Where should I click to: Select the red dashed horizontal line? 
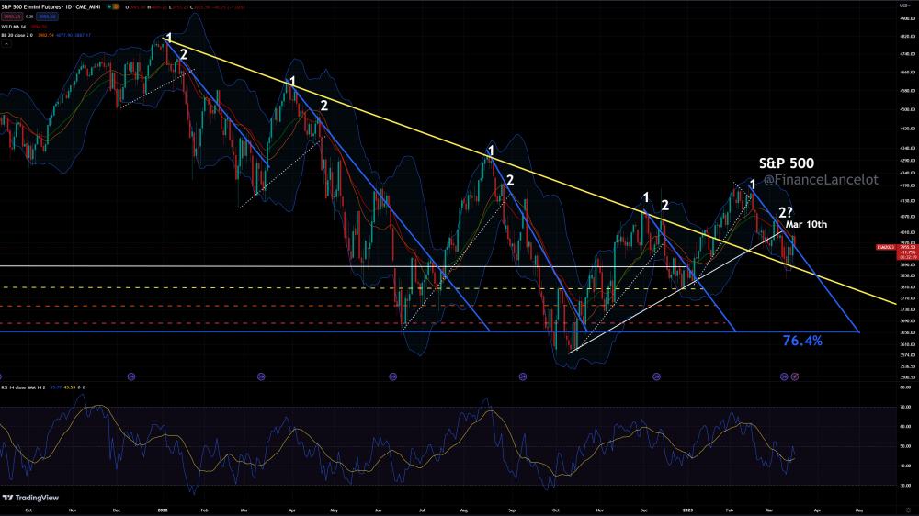tap(363, 323)
